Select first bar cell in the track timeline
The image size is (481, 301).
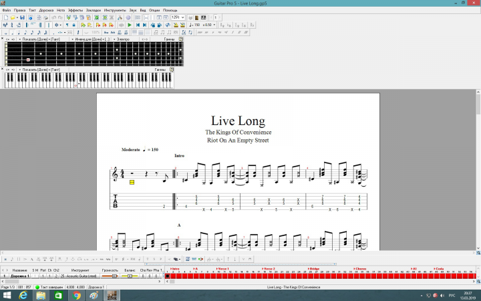coord(168,276)
